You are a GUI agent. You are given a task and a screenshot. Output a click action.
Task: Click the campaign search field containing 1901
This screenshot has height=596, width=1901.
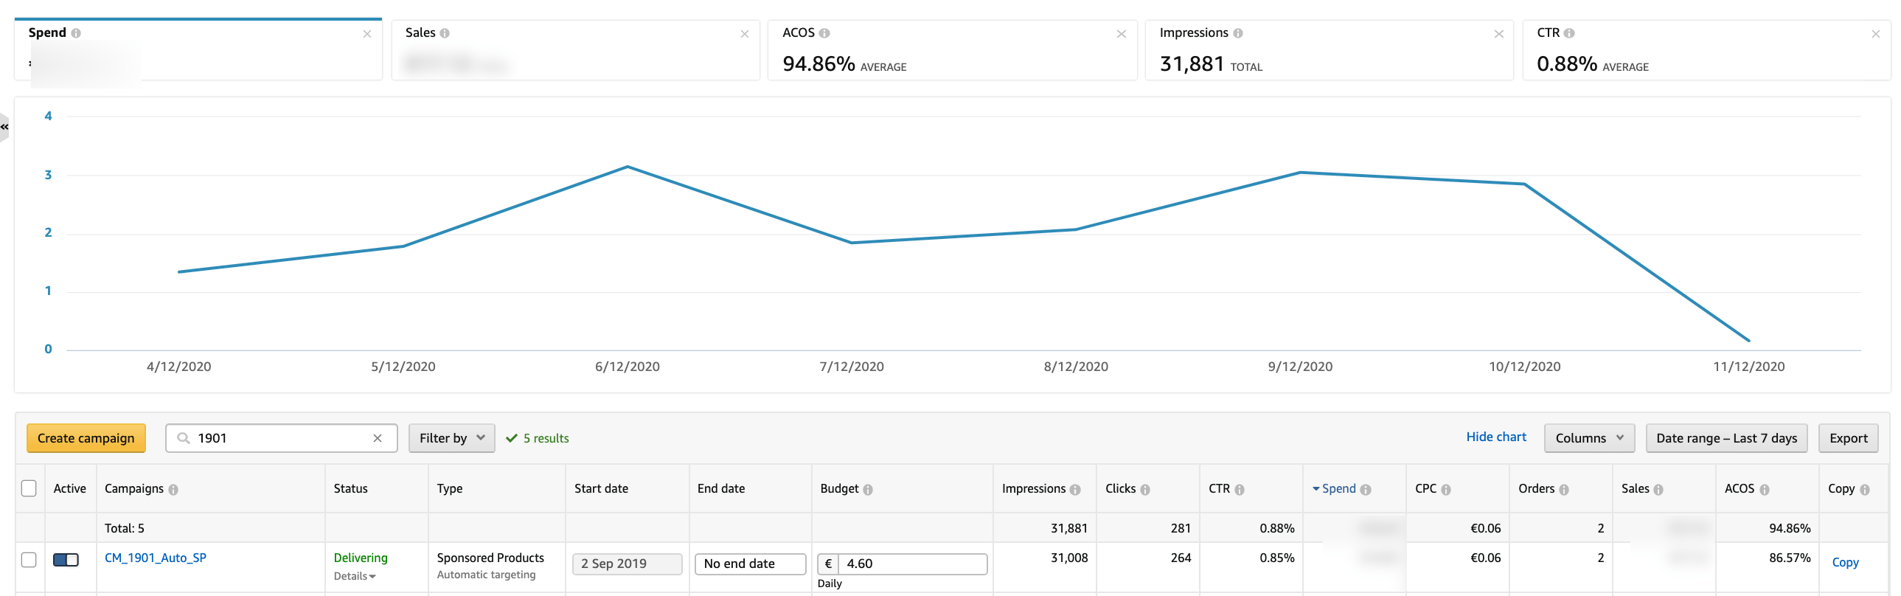(281, 438)
